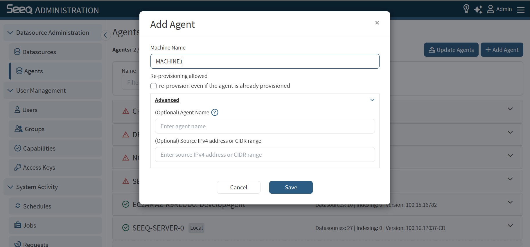Open the sparkle AI assistant icon
The image size is (530, 247).
tap(478, 9)
